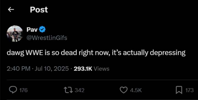Click the back arrow icon
Screen dimensions: 198x100
point(11,10)
